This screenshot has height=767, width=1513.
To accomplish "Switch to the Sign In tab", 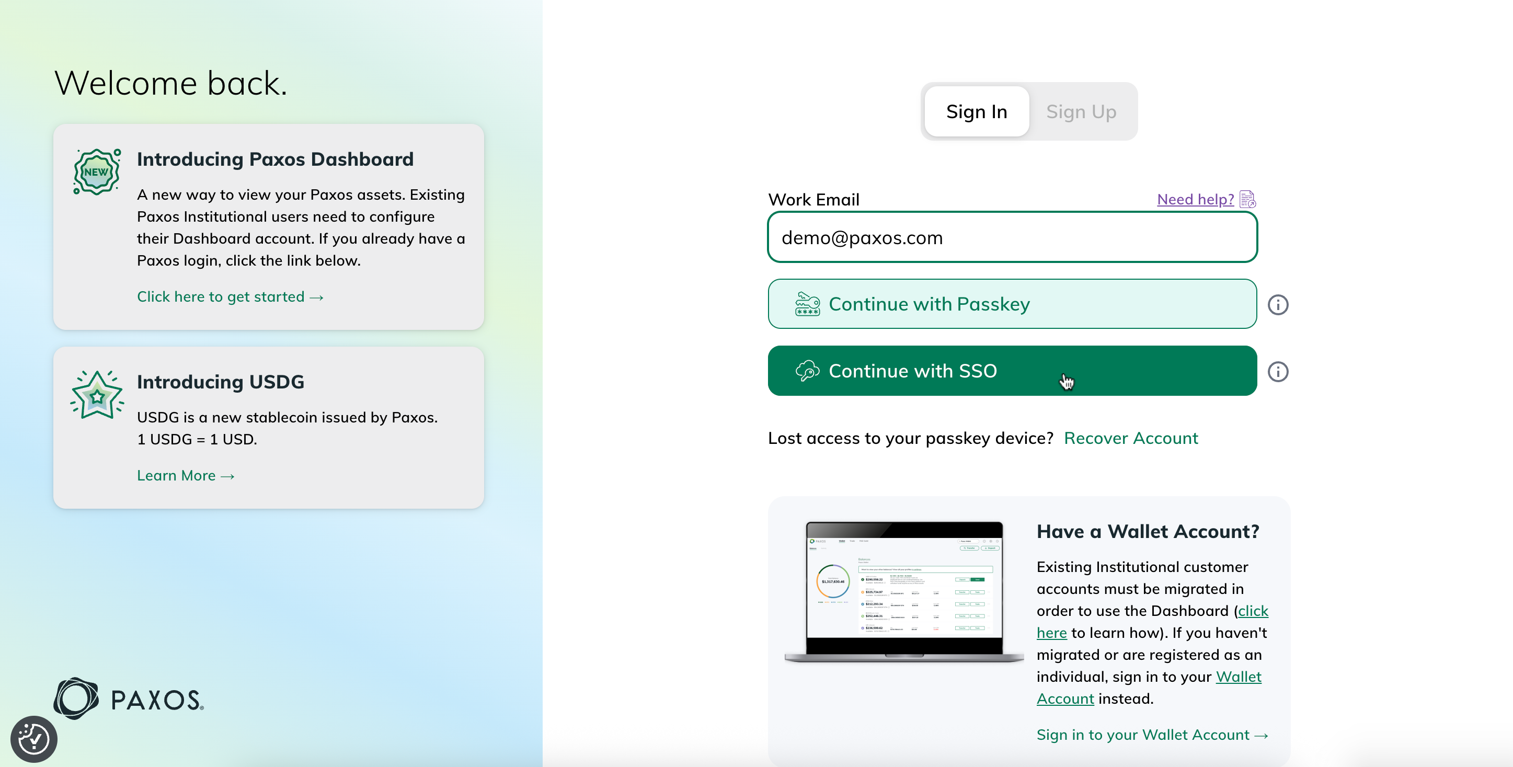I will pyautogui.click(x=976, y=111).
